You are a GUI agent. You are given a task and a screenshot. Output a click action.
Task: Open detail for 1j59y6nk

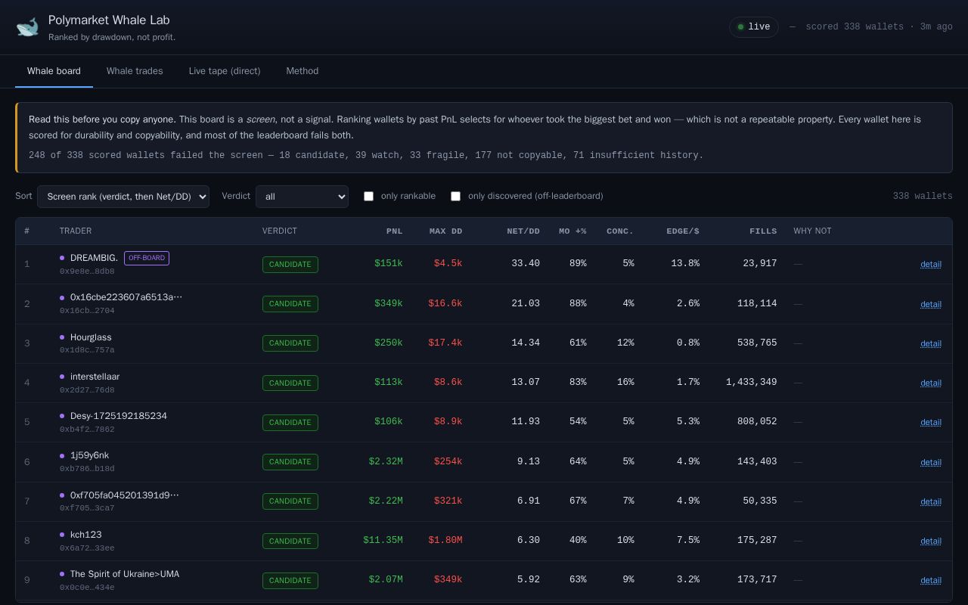click(x=931, y=462)
